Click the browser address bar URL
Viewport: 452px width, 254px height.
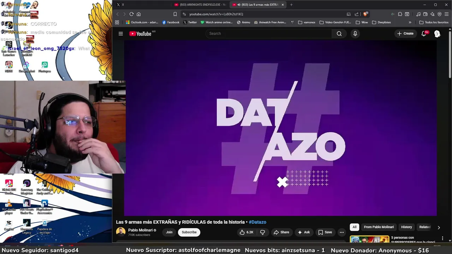[216, 14]
